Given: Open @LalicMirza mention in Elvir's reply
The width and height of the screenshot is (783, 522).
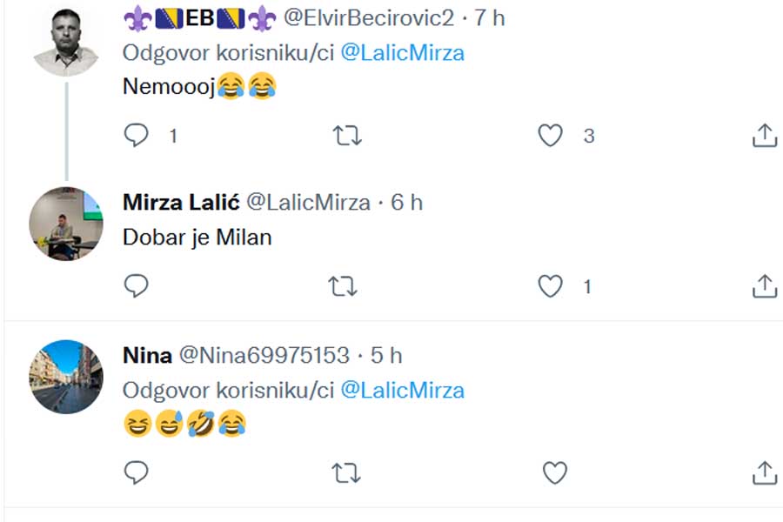Looking at the screenshot, I should click(x=402, y=52).
